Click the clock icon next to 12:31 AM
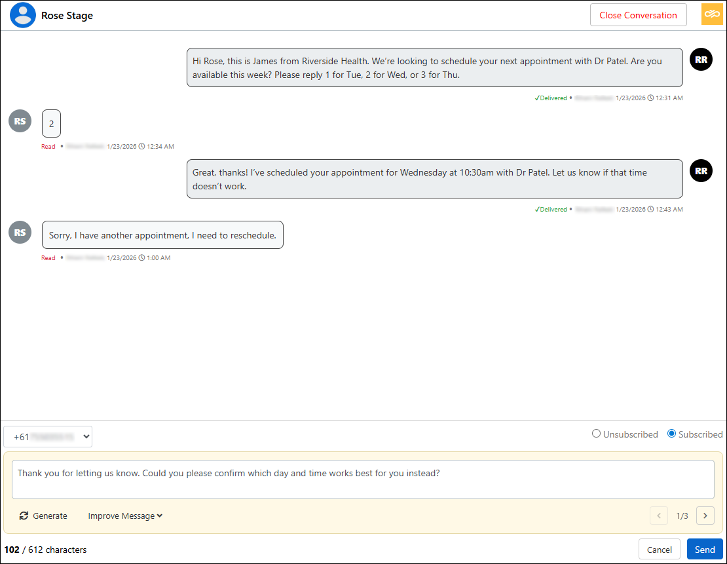The width and height of the screenshot is (727, 564). [x=650, y=98]
